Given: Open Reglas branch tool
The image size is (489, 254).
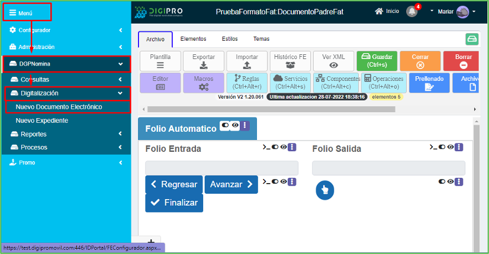Looking at the screenshot, I should point(246,83).
